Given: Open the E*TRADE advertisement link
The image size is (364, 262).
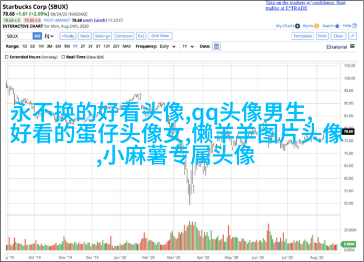Looking at the screenshot, I should pyautogui.click(x=305, y=6).
